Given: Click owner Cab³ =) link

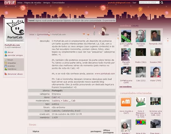Looking at the screenshot, I should tap(56, 97).
